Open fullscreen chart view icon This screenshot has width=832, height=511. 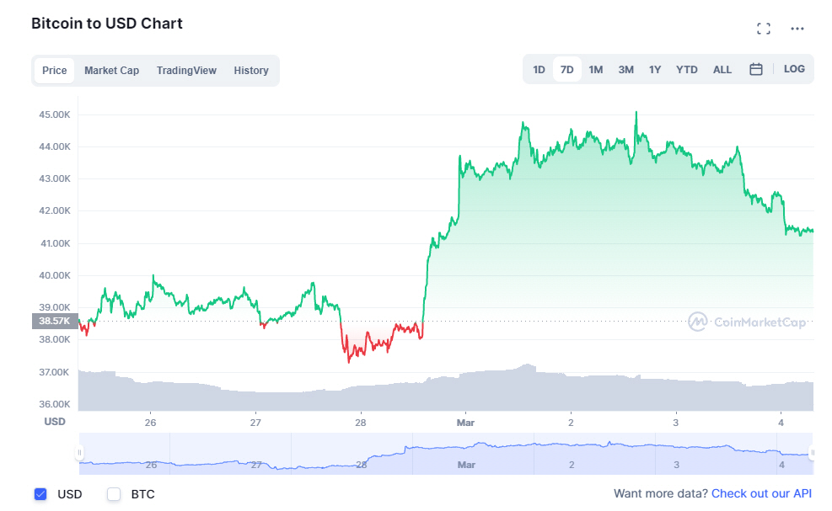[x=764, y=29]
